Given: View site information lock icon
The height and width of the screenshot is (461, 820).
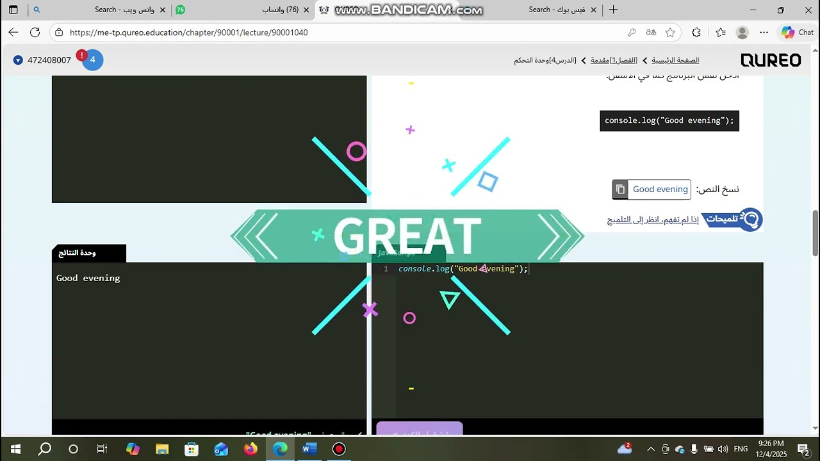Looking at the screenshot, I should point(59,32).
